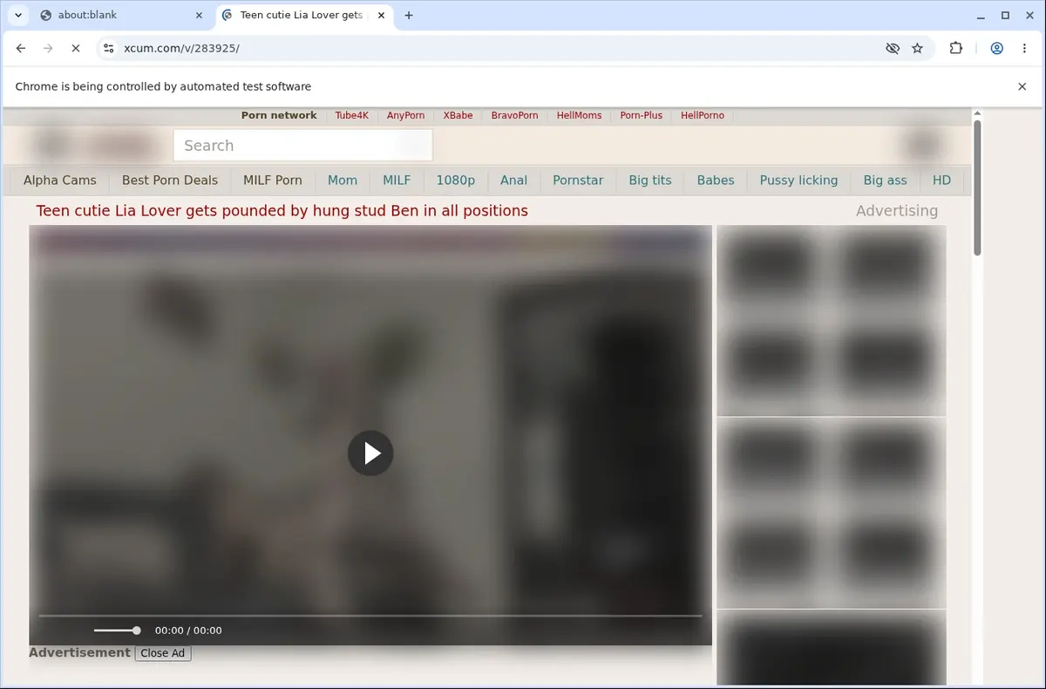1046x689 pixels.
Task: Click the Close Ad button
Action: point(163,653)
